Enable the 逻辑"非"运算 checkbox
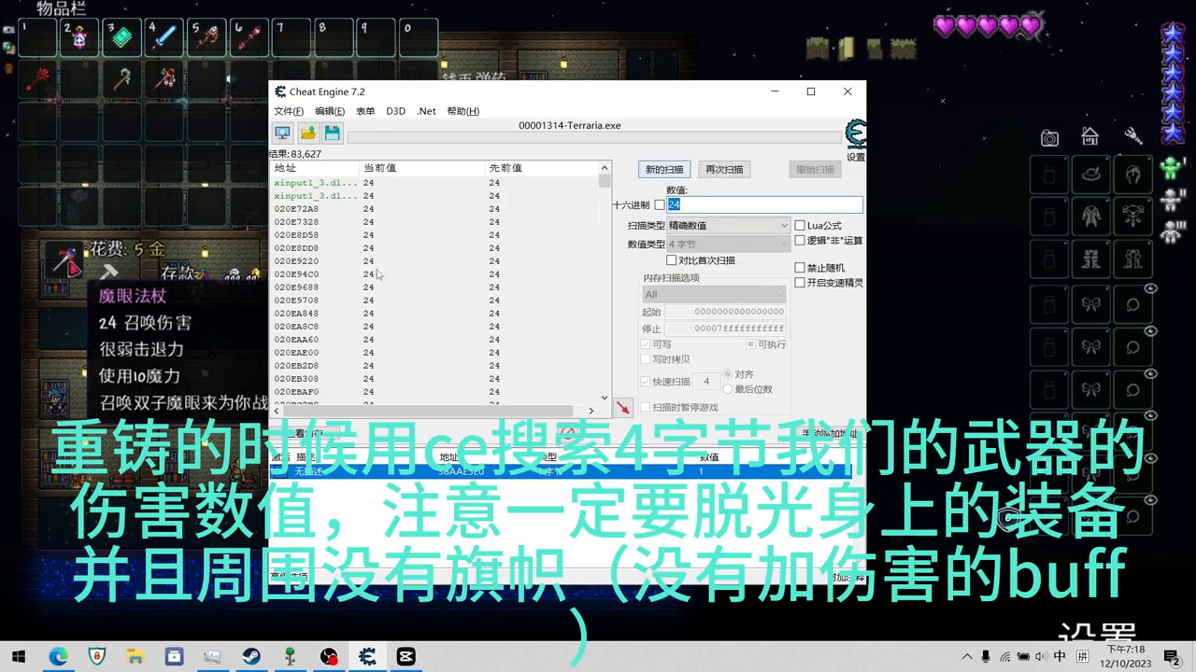This screenshot has height=672, width=1196. click(800, 241)
